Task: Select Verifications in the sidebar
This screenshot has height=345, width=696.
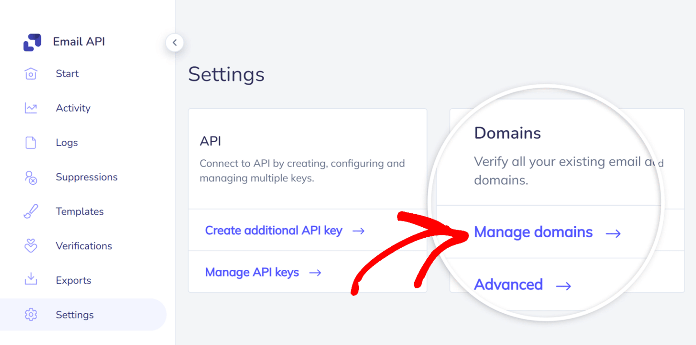Action: [83, 246]
